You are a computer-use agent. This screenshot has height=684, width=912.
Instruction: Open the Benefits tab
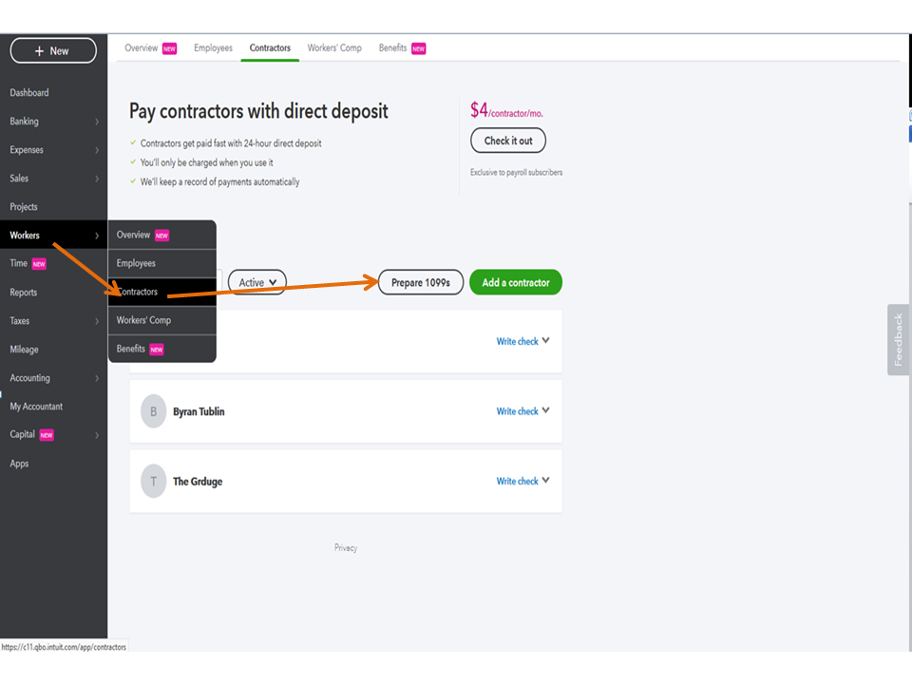(x=392, y=48)
